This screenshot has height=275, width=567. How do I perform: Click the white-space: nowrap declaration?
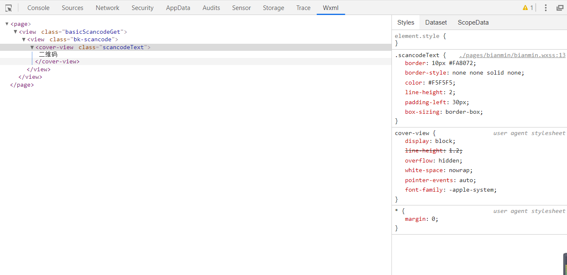(x=439, y=170)
